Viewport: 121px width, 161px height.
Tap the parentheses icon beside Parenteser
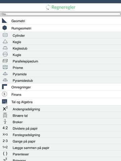click(x=5, y=154)
